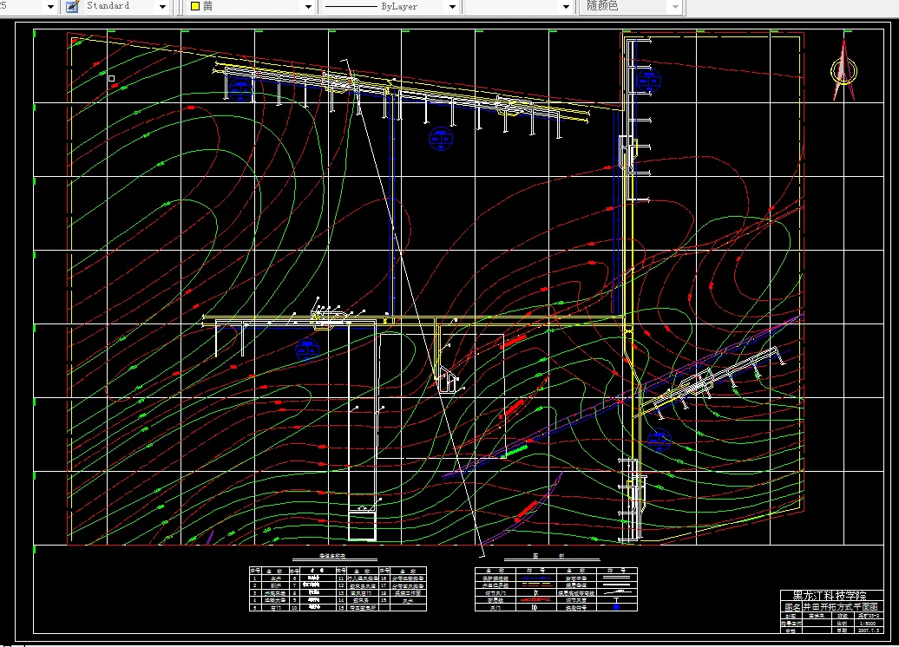The height and width of the screenshot is (647, 899).
Task: Open the ByLayer linetype dropdown
Action: pyautogui.click(x=452, y=7)
